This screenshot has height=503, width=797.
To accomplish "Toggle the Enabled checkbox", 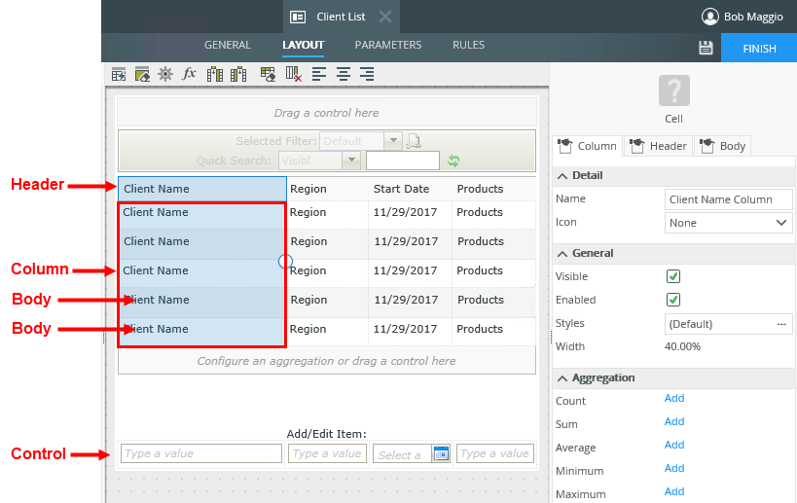I will pos(673,300).
